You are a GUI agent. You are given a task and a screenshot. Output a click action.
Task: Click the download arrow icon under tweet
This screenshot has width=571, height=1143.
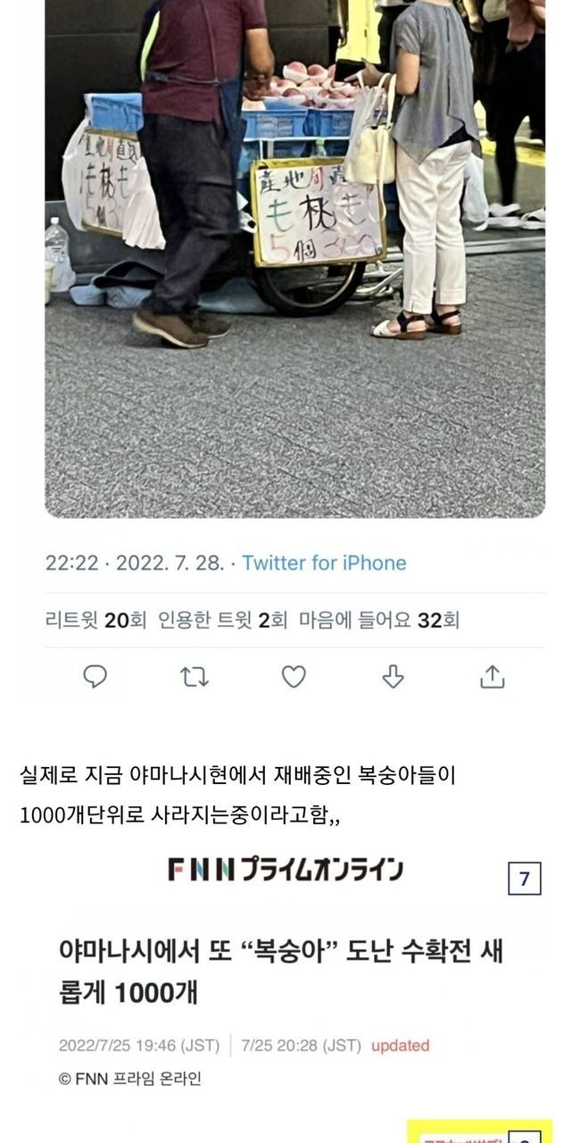tap(393, 678)
